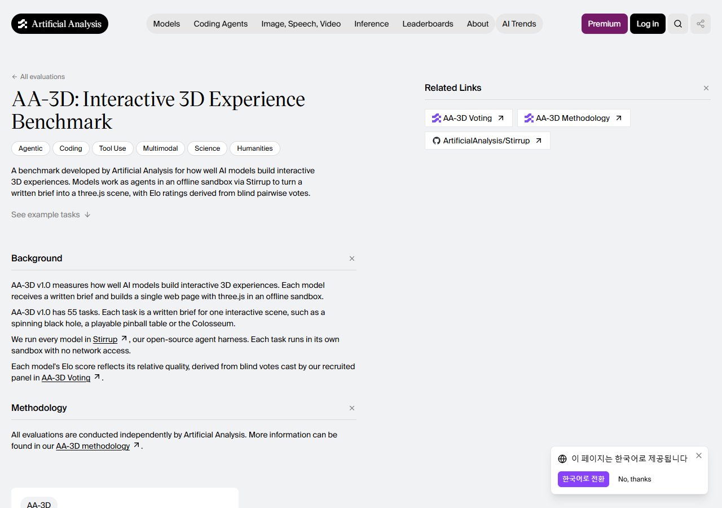Select the Multimodal tag
This screenshot has width=722, height=508.
pyautogui.click(x=160, y=148)
